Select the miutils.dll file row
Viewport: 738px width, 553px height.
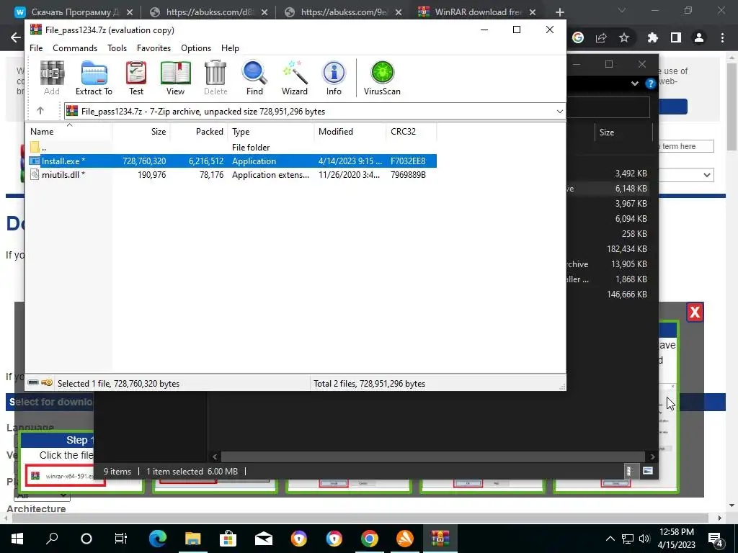231,174
